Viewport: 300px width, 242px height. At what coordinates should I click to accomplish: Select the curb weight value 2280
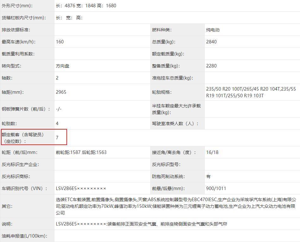[211, 66]
